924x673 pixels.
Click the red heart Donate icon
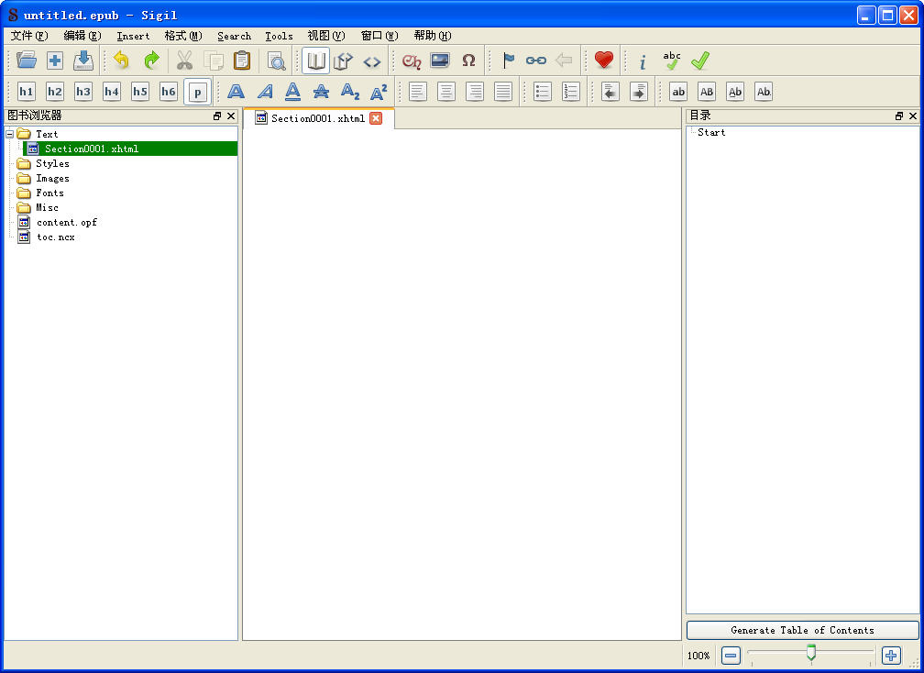click(x=603, y=61)
